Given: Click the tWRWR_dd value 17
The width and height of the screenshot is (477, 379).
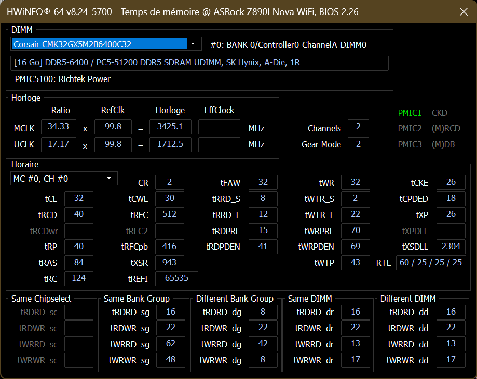Looking at the screenshot, I should (x=451, y=360).
